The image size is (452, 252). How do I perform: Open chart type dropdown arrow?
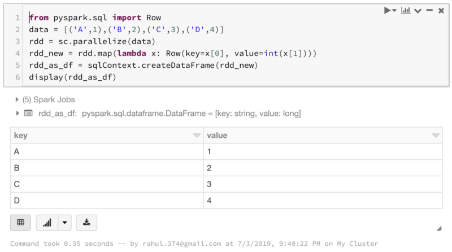(x=64, y=222)
